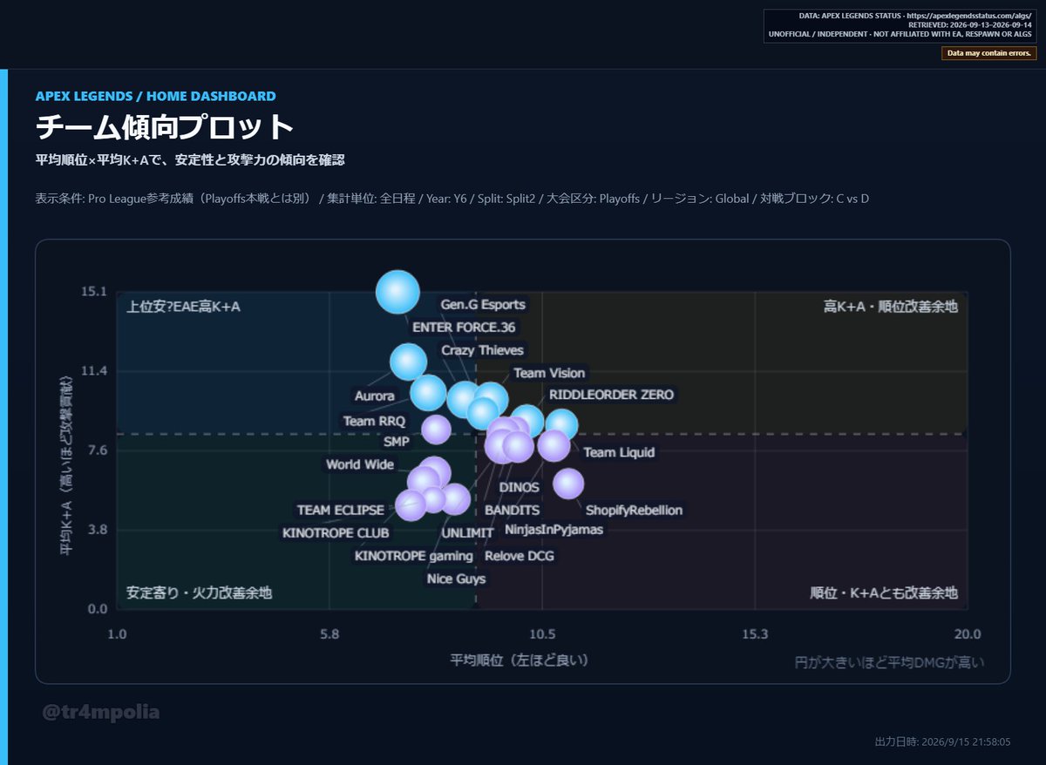
Task: Click the チーム傾向プロット title
Action: coord(165,128)
